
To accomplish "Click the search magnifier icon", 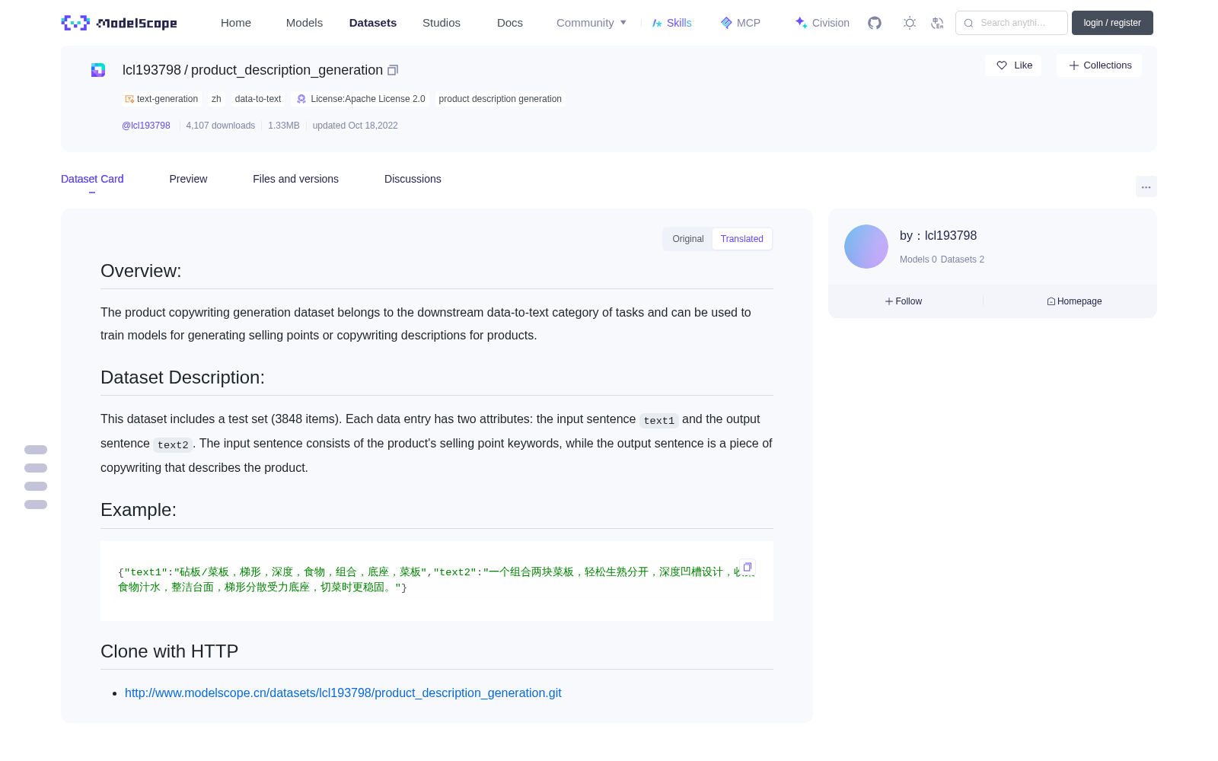I will coord(968,23).
